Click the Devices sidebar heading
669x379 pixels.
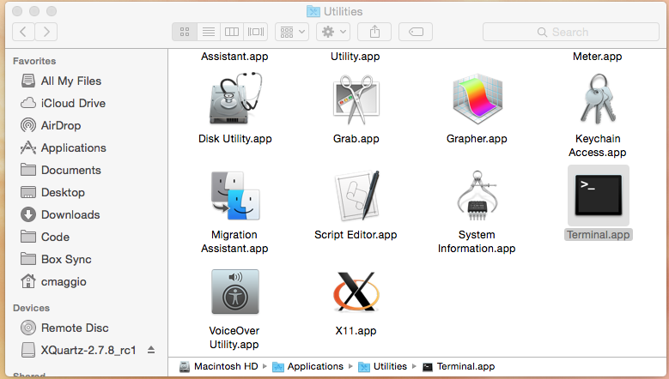[x=31, y=308]
